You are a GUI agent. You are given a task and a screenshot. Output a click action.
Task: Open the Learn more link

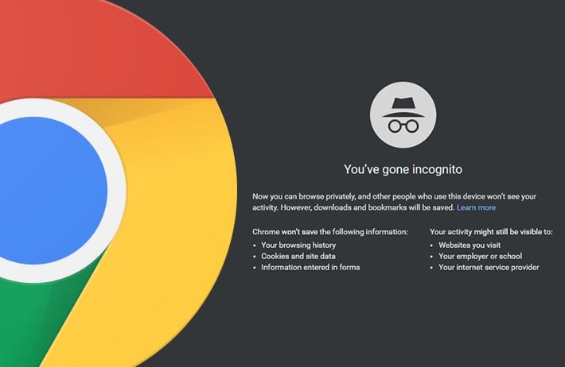pos(476,207)
